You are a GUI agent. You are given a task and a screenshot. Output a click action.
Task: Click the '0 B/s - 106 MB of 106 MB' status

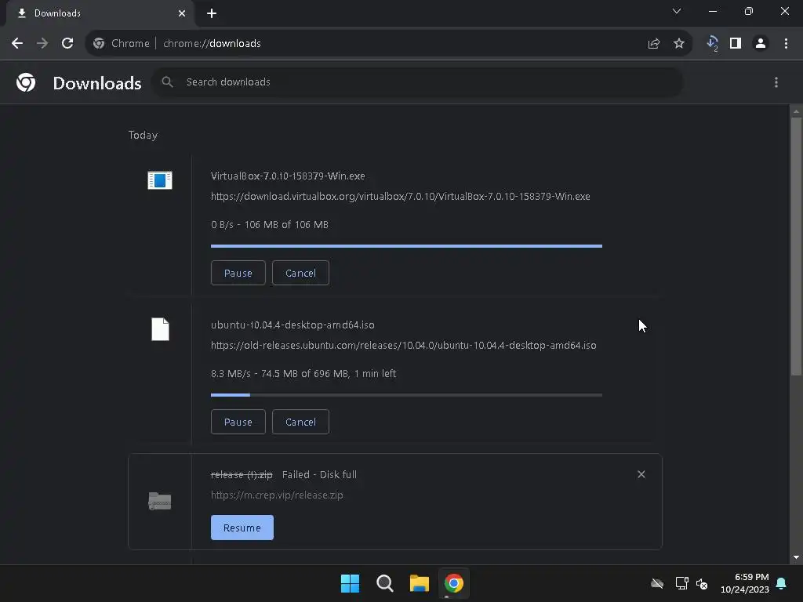click(270, 225)
